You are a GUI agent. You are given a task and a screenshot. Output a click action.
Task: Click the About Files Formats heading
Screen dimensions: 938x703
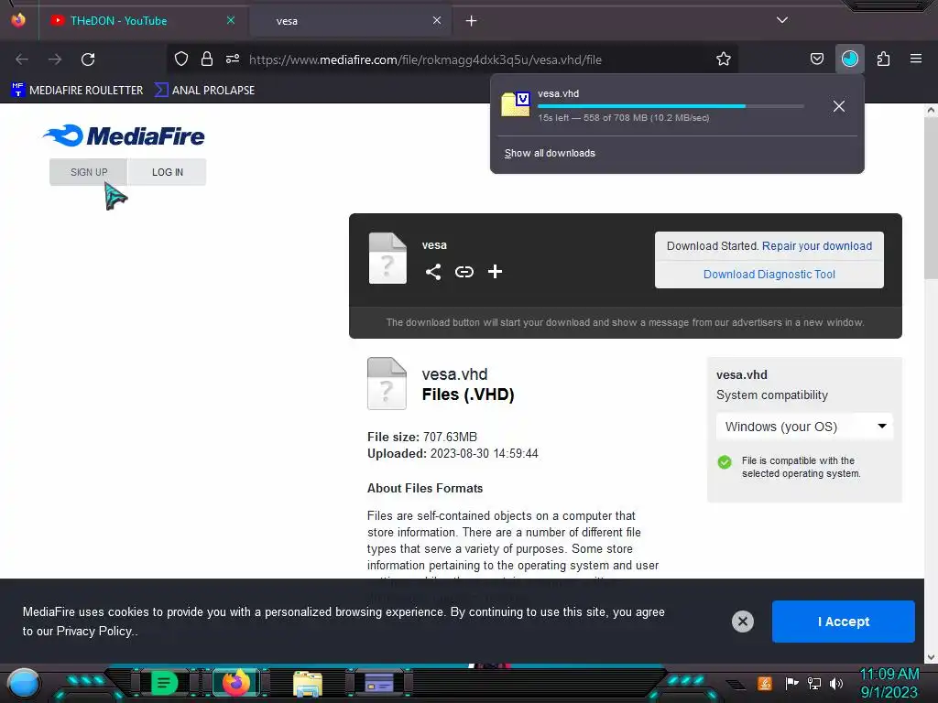click(x=425, y=489)
